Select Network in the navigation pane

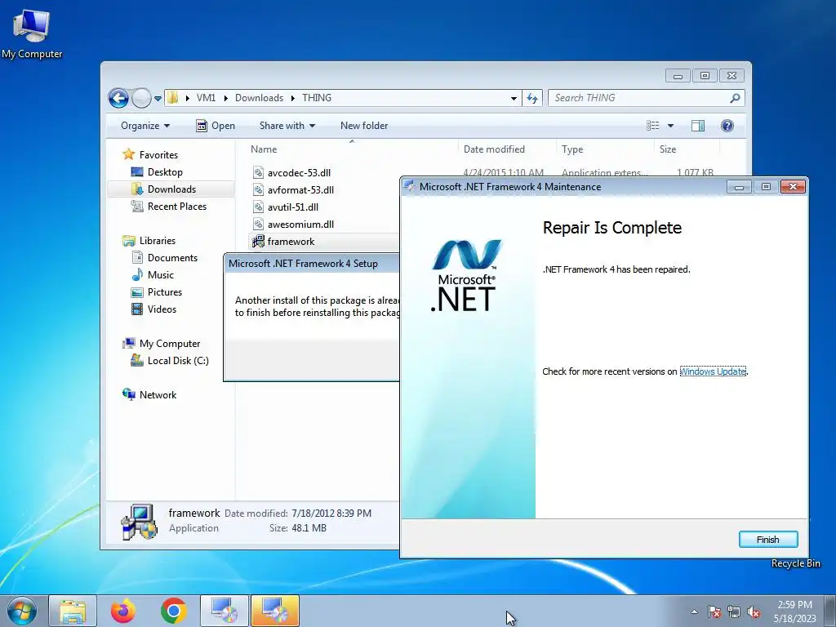pos(158,394)
